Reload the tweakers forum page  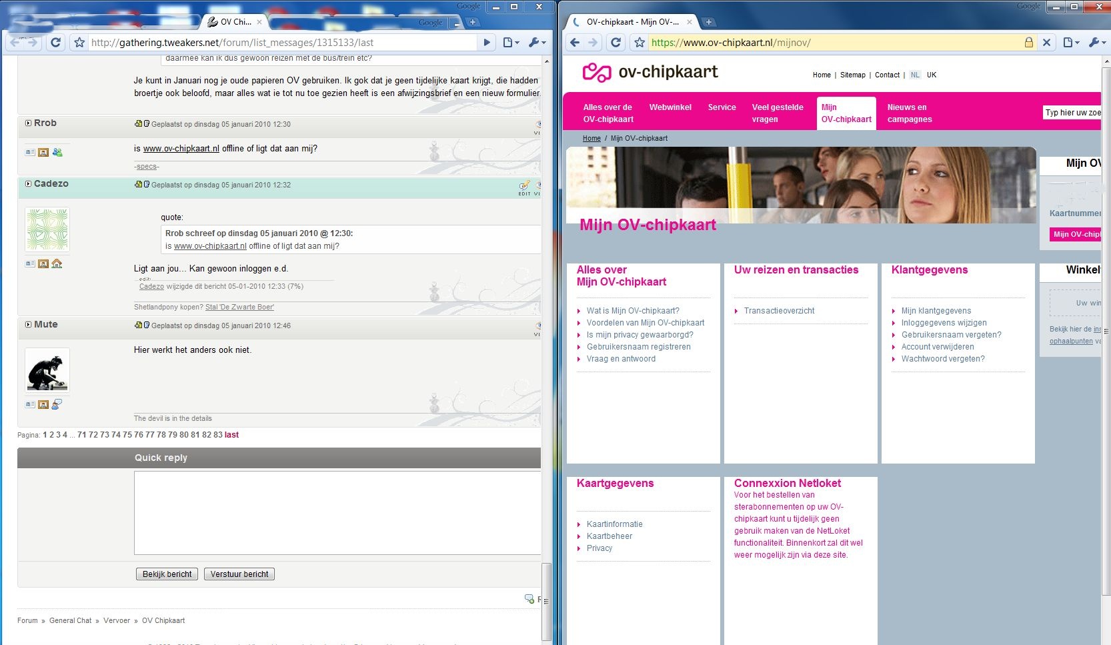pos(56,43)
